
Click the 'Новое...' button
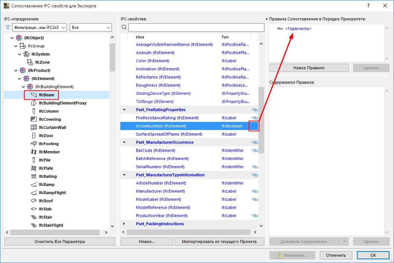coord(147,242)
